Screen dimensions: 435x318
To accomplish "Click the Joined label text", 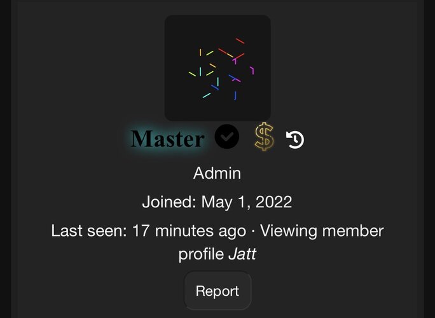I will click(x=169, y=202).
